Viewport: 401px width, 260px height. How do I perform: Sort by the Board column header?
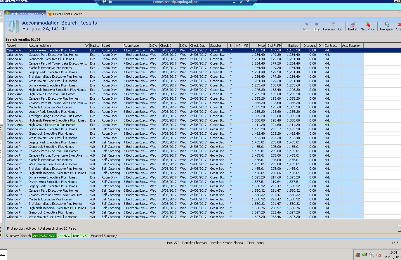point(112,46)
